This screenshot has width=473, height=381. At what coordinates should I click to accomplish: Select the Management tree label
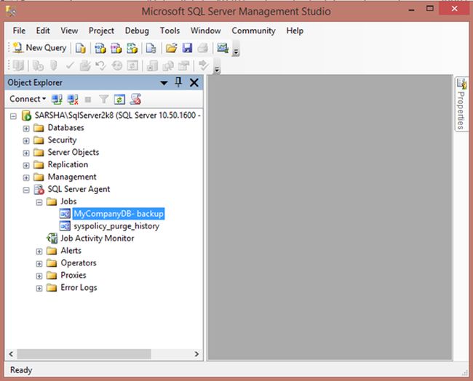click(x=72, y=177)
